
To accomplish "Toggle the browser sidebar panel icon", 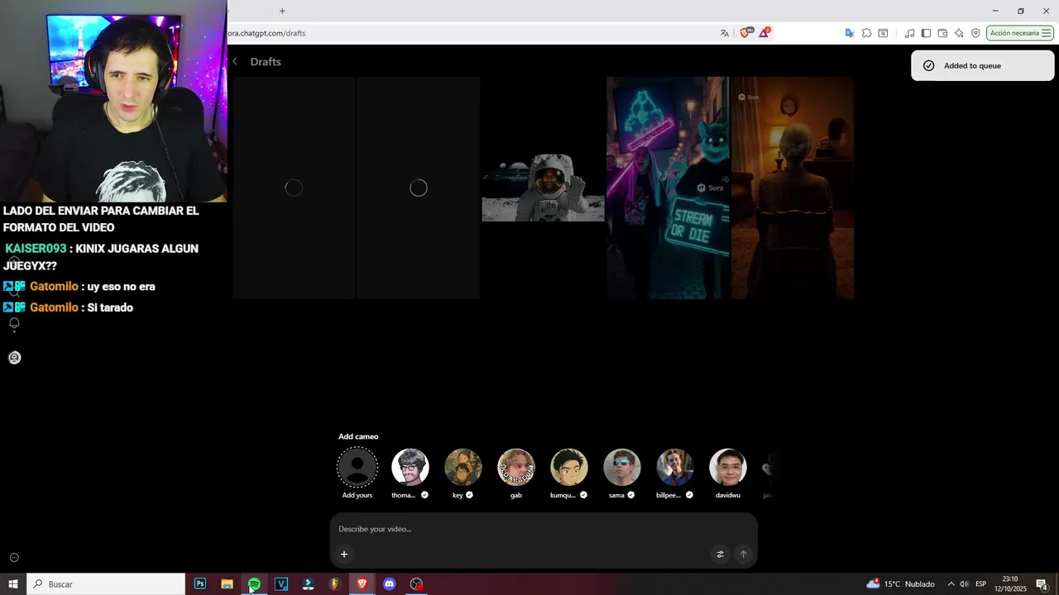I will (927, 33).
